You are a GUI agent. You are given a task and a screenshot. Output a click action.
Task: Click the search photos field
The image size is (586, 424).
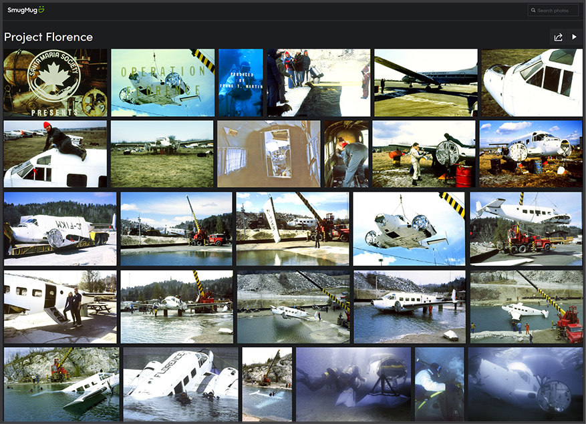(x=556, y=11)
